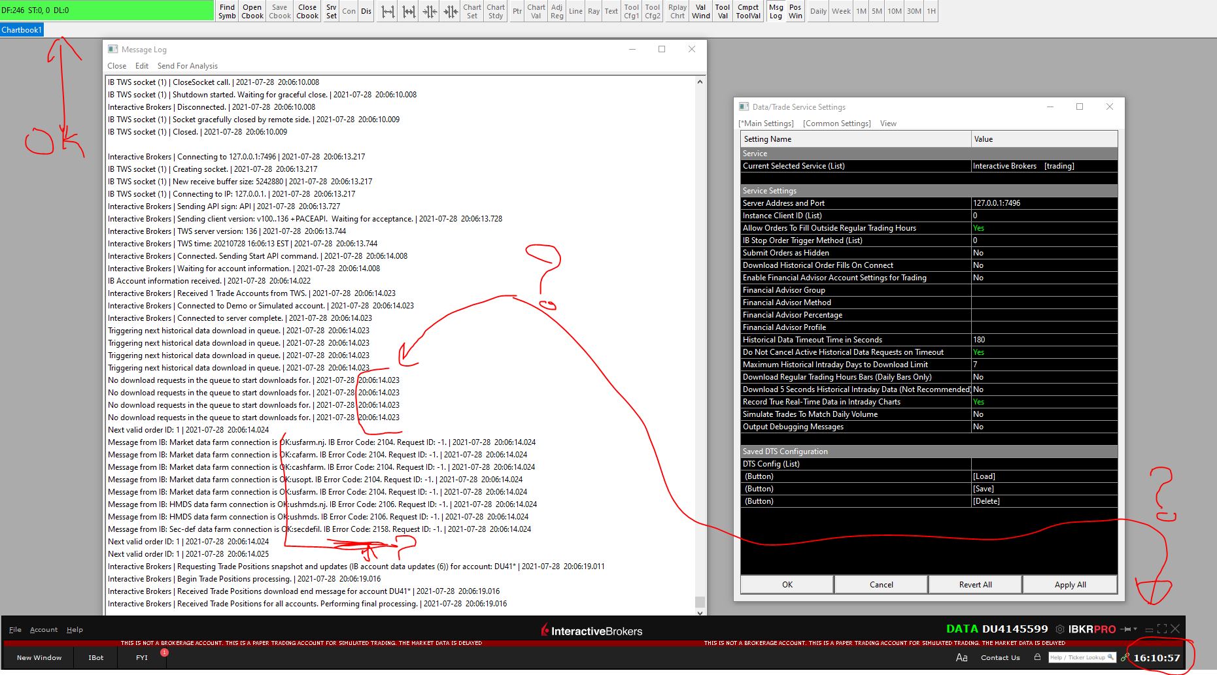Open the Output Debugging Messages value
This screenshot has width=1217, height=675.
1044,427
